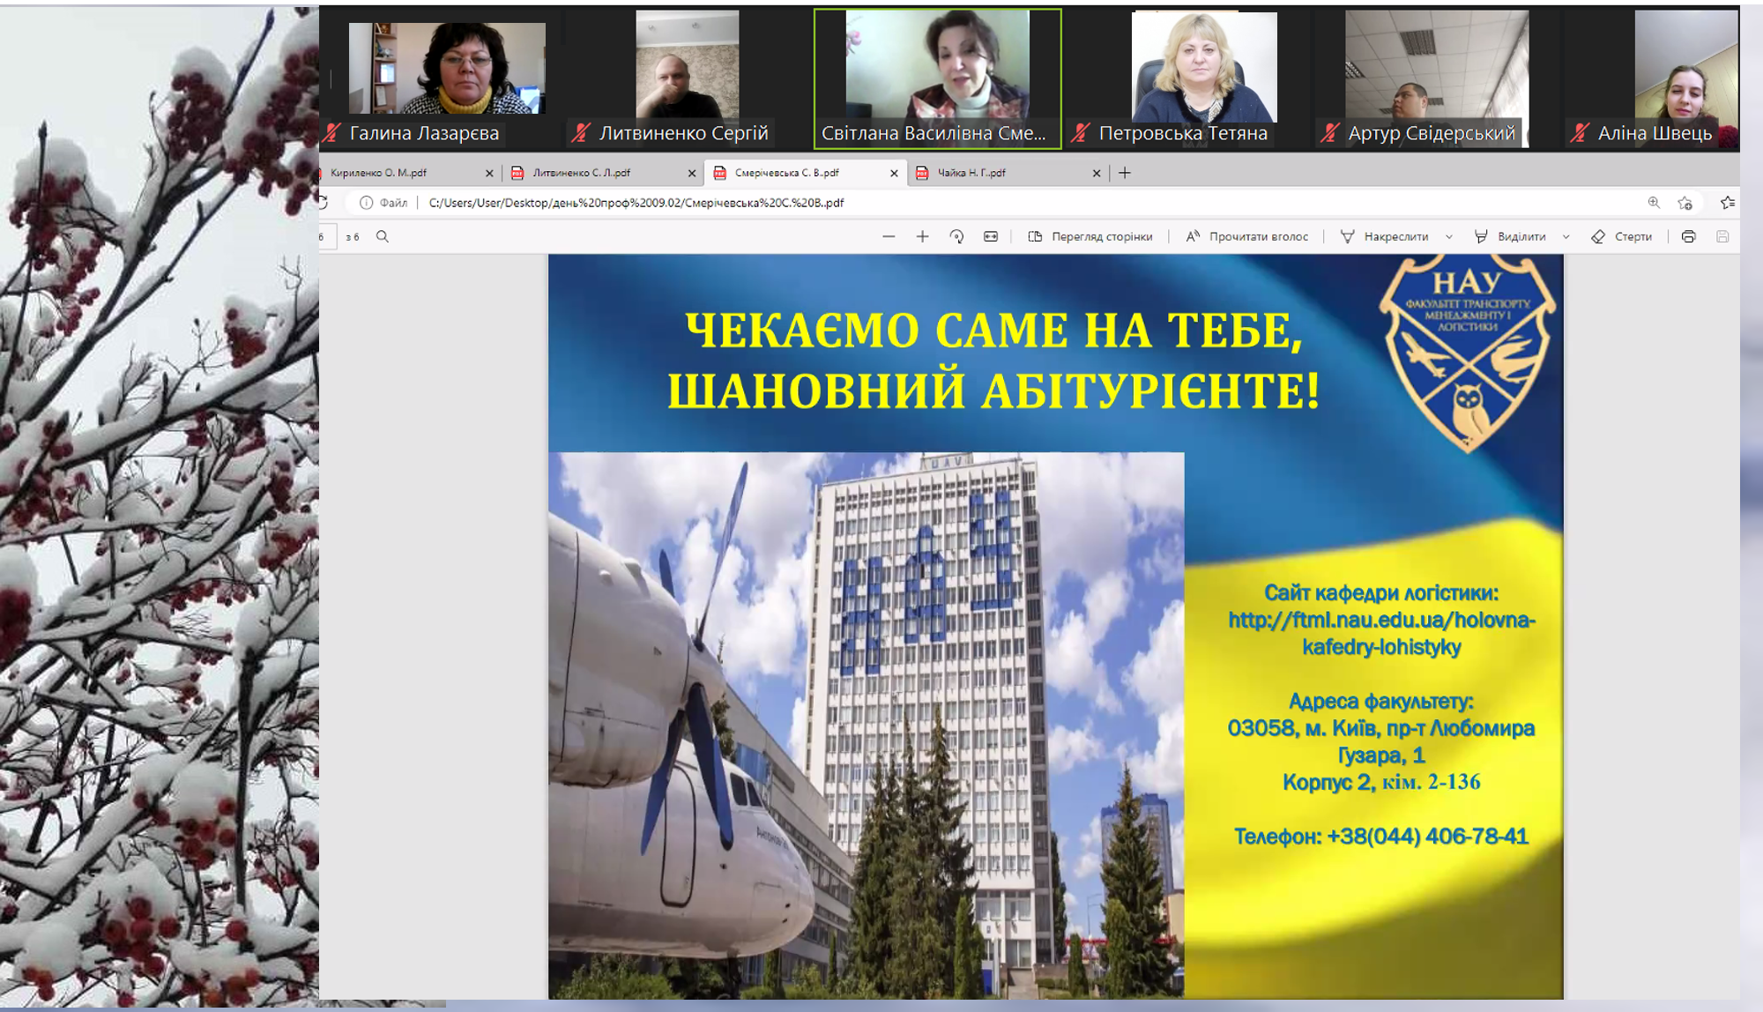1763x1012 pixels.
Task: Click the address bar file path
Action: [636, 203]
